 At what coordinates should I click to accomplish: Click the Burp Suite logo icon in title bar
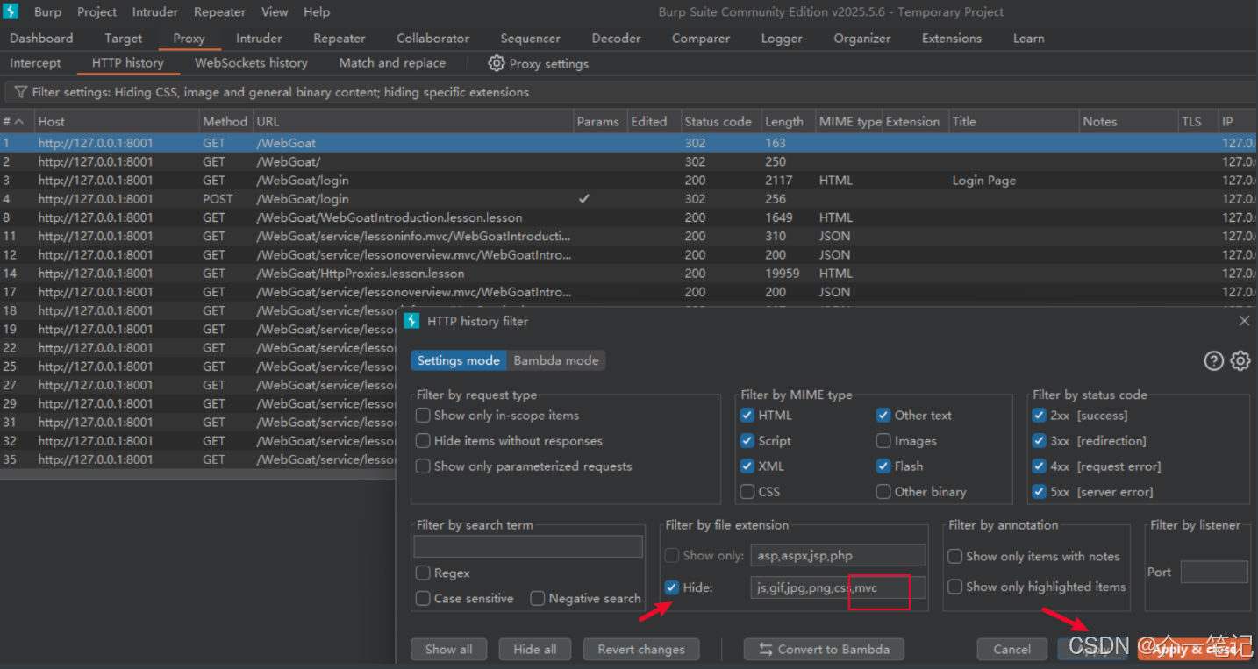11,11
